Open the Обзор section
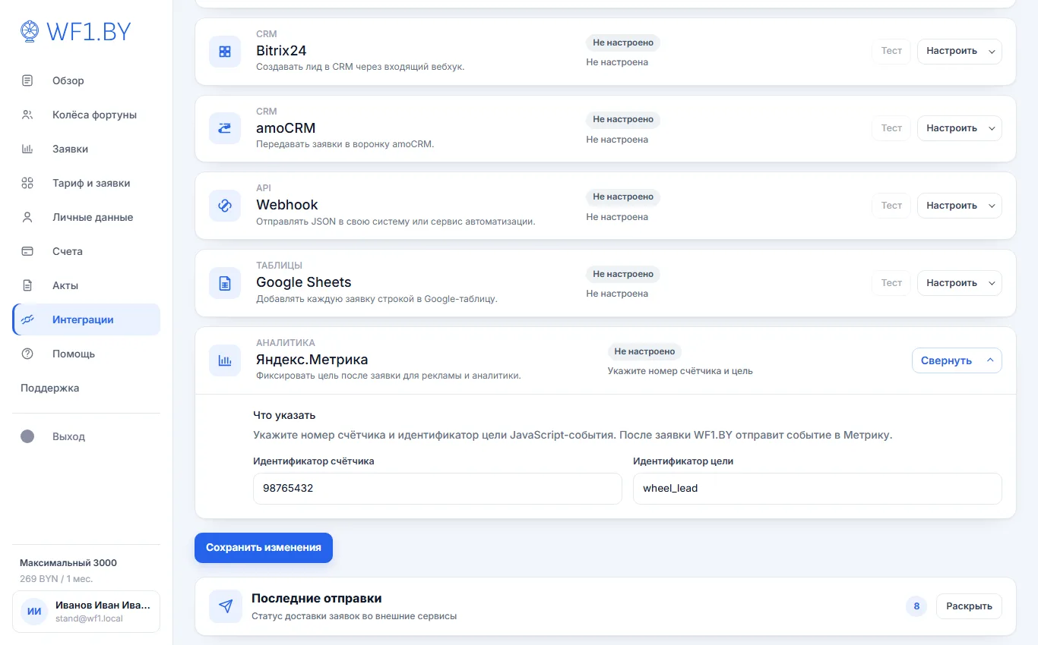This screenshot has width=1038, height=645. pyautogui.click(x=87, y=80)
